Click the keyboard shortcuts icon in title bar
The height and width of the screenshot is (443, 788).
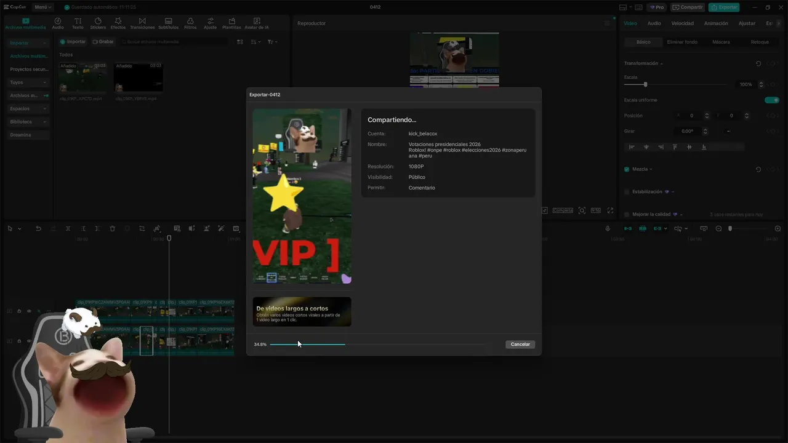[x=640, y=7]
